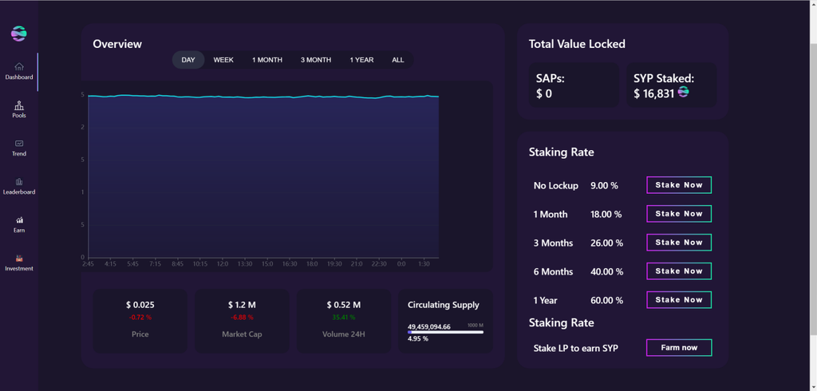817x391 pixels.
Task: Click the 4.95 % supply percentage
Action: click(x=418, y=339)
